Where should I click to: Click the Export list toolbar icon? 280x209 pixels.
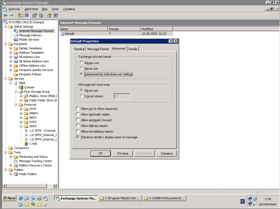click(x=41, y=15)
